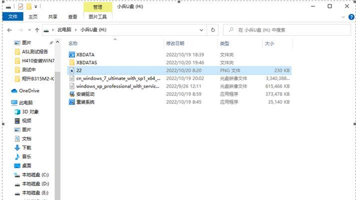Go up one folder level arrow
The image size is (356, 200).
tap(37, 30)
